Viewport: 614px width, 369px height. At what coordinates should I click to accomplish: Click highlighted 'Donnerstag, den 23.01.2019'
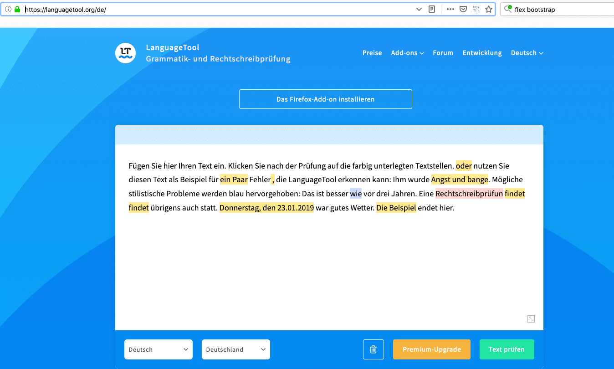coord(266,208)
